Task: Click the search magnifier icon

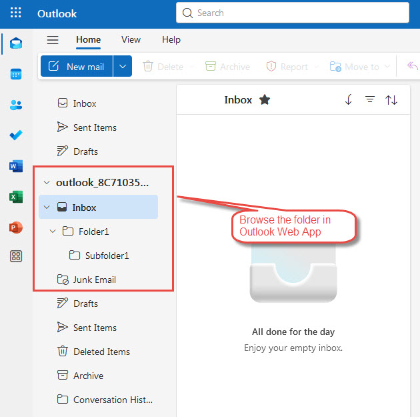Action: pos(187,13)
